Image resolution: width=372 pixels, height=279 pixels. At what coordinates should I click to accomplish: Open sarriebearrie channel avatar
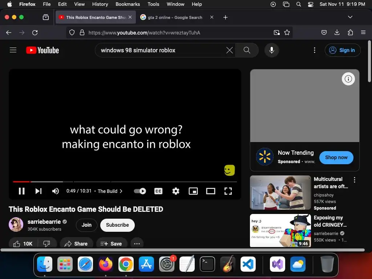16,225
